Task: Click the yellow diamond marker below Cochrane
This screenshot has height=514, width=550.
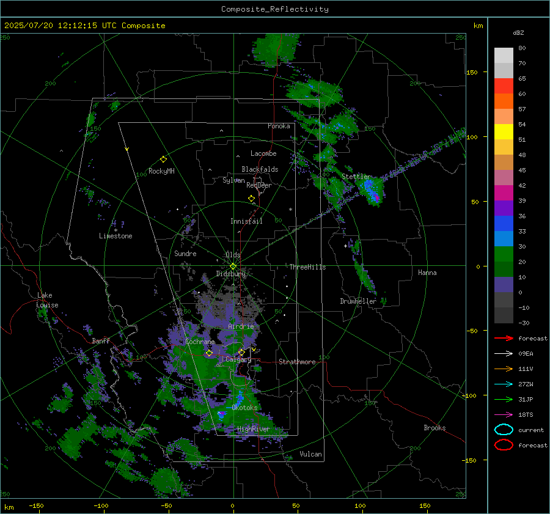Action: [209, 353]
